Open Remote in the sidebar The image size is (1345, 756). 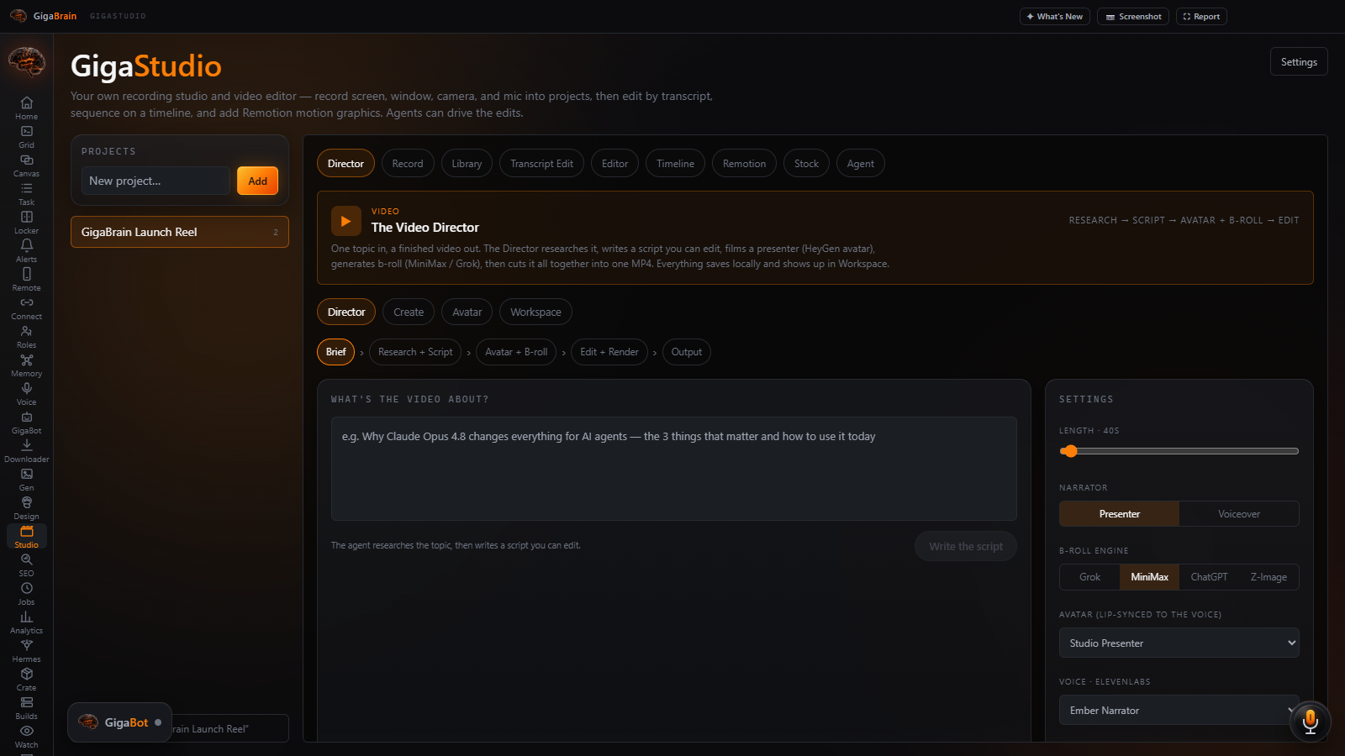click(26, 279)
